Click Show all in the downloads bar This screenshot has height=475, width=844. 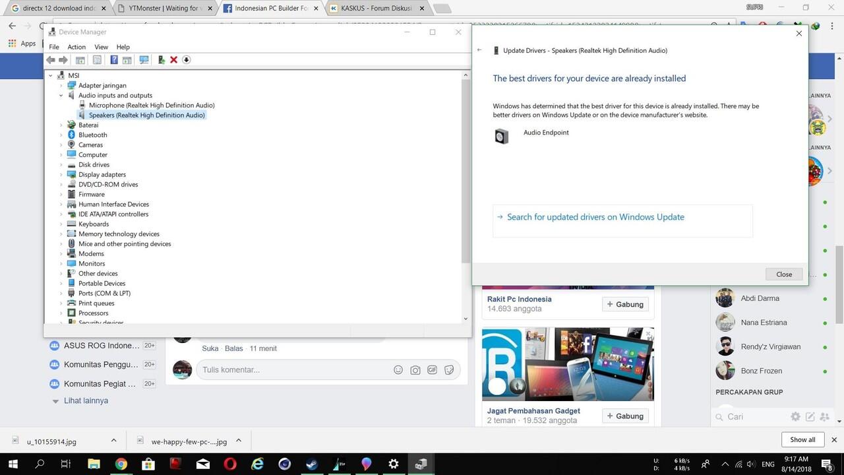(802, 440)
